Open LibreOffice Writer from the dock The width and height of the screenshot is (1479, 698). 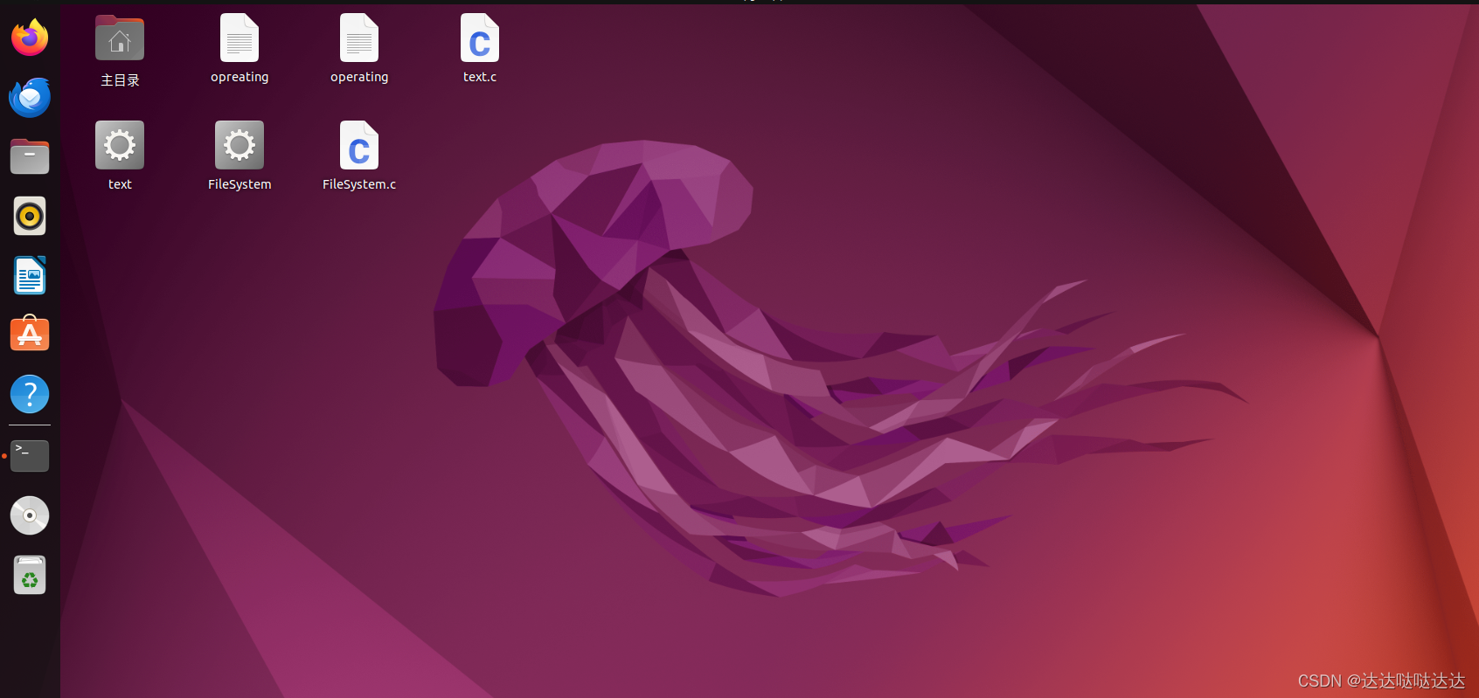coord(30,275)
